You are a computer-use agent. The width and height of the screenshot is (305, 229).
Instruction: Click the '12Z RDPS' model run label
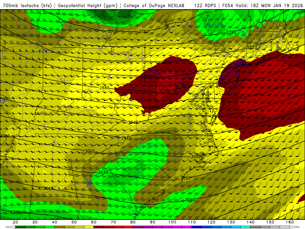205,6
